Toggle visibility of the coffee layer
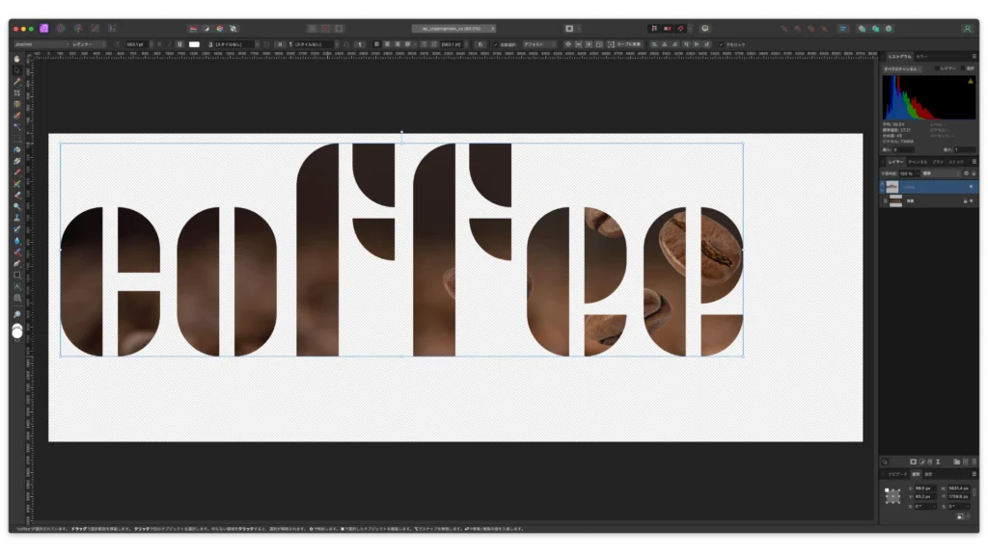988x555 pixels. 971,186
